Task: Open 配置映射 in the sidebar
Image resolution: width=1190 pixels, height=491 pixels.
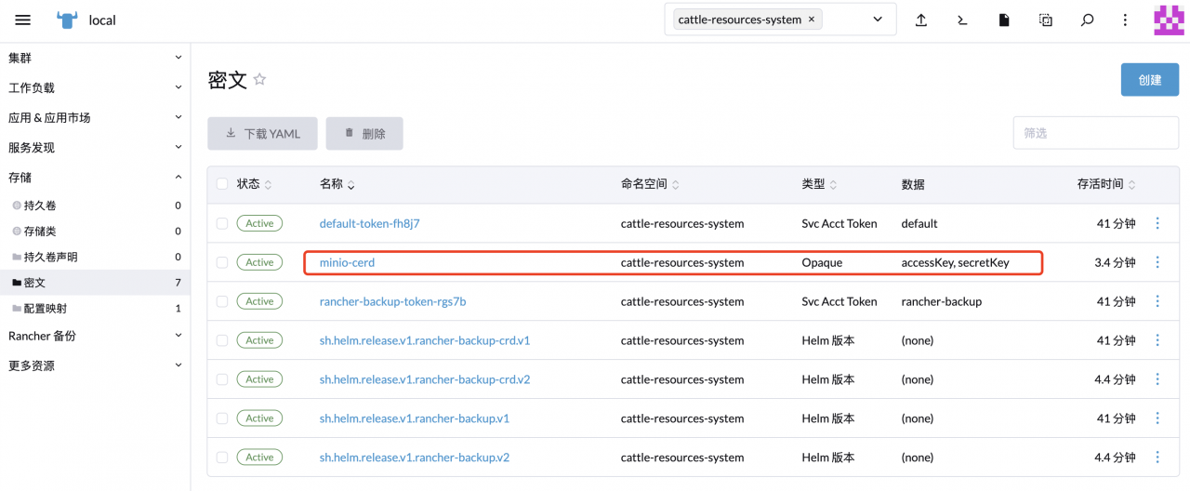Action: 46,308
